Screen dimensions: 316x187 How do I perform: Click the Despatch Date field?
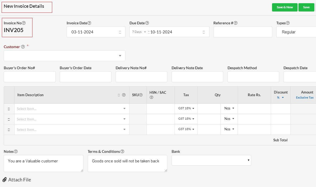click(x=300, y=77)
